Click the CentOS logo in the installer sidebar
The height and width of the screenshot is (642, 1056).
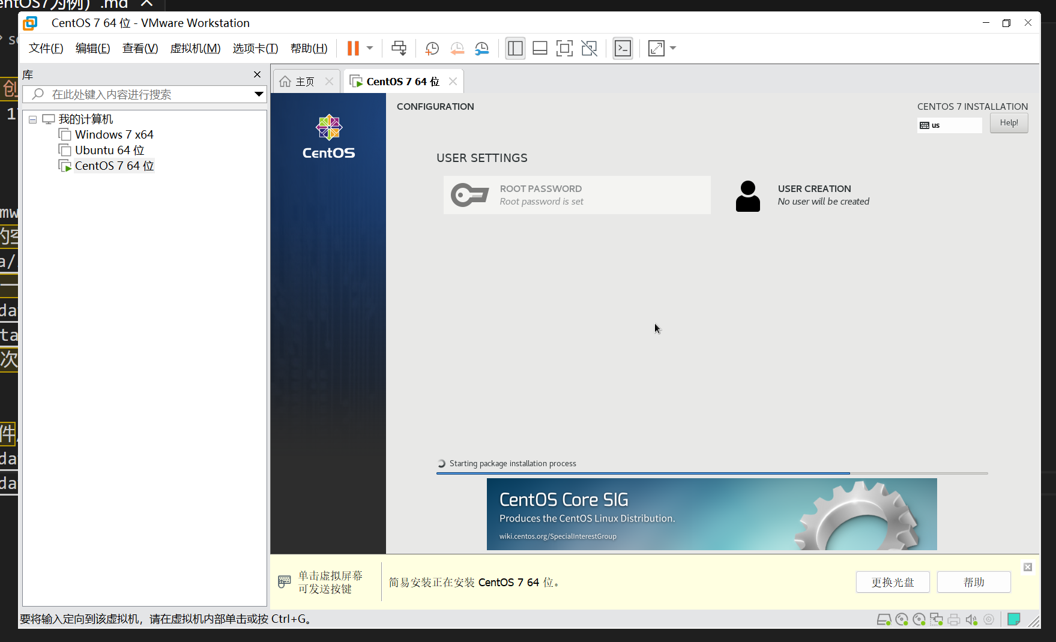pyautogui.click(x=328, y=137)
